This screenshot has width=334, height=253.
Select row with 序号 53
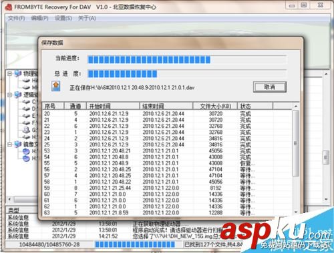point(167,151)
